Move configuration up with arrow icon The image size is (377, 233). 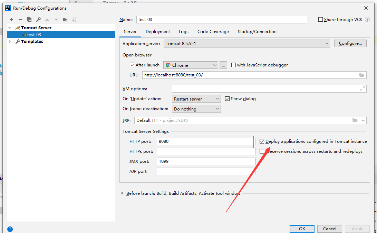[x=47, y=20]
